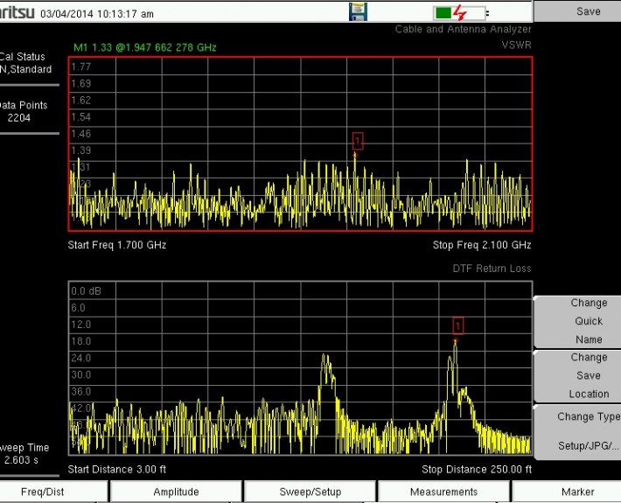621x503 pixels.
Task: Open the Amplitude menu
Action: 176,492
